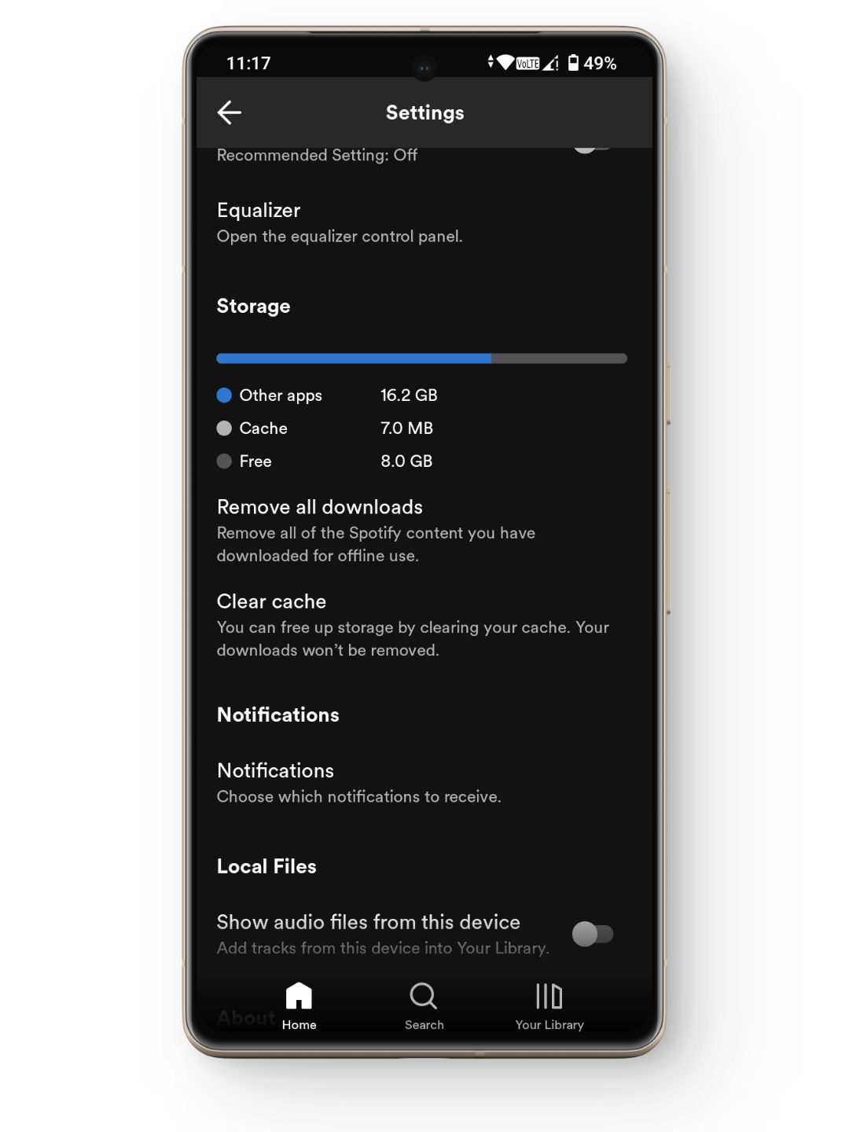Viewport: 849px width, 1132px height.
Task: Tap the Home tab label
Action: point(299,1025)
